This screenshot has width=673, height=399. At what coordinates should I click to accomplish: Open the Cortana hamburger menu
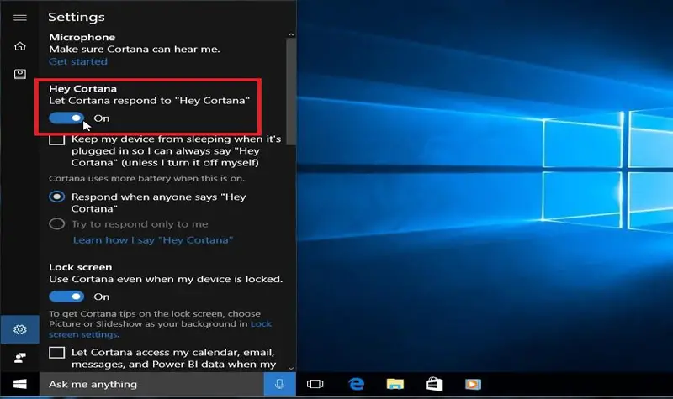click(x=19, y=18)
